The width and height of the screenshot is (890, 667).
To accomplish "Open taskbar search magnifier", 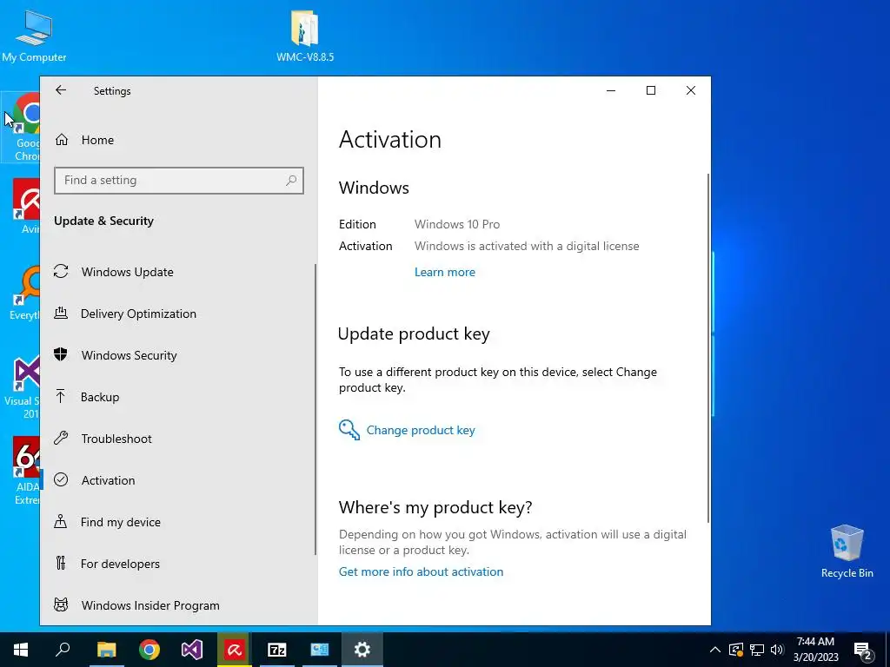I will pyautogui.click(x=63, y=650).
